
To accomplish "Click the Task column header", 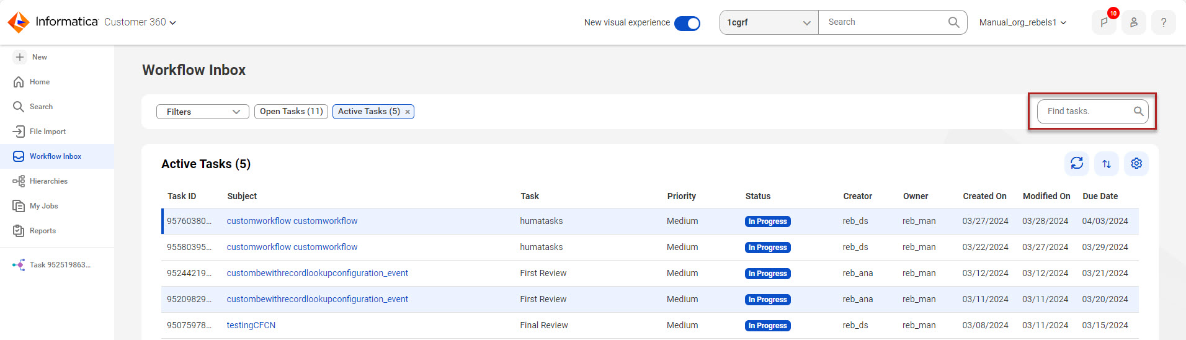I will [x=530, y=196].
